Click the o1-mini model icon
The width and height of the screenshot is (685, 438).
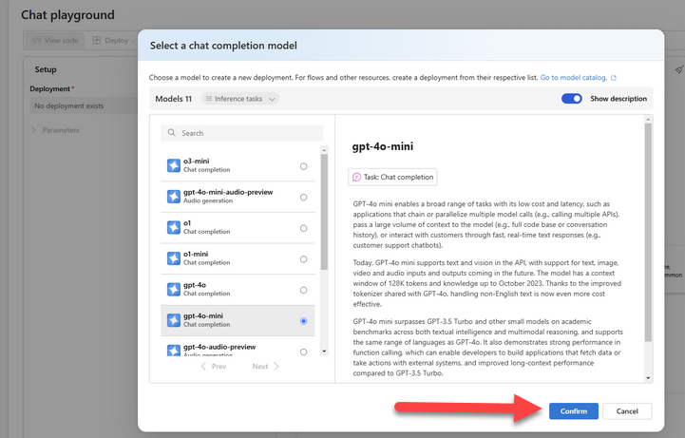(x=174, y=258)
